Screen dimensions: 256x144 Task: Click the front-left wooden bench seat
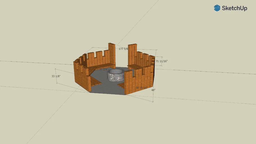(95, 82)
